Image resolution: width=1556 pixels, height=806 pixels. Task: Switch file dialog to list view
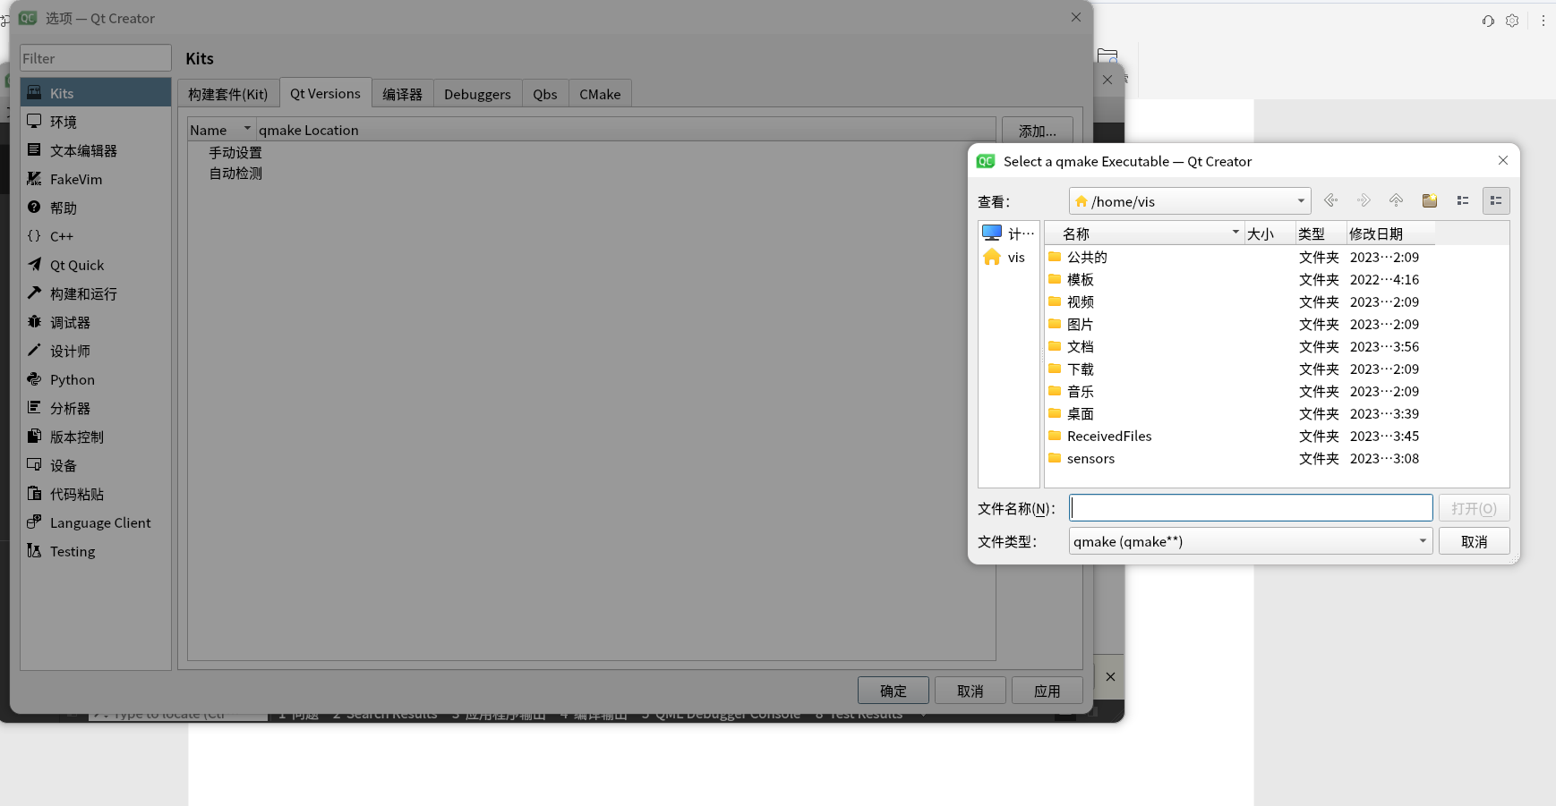click(x=1463, y=200)
